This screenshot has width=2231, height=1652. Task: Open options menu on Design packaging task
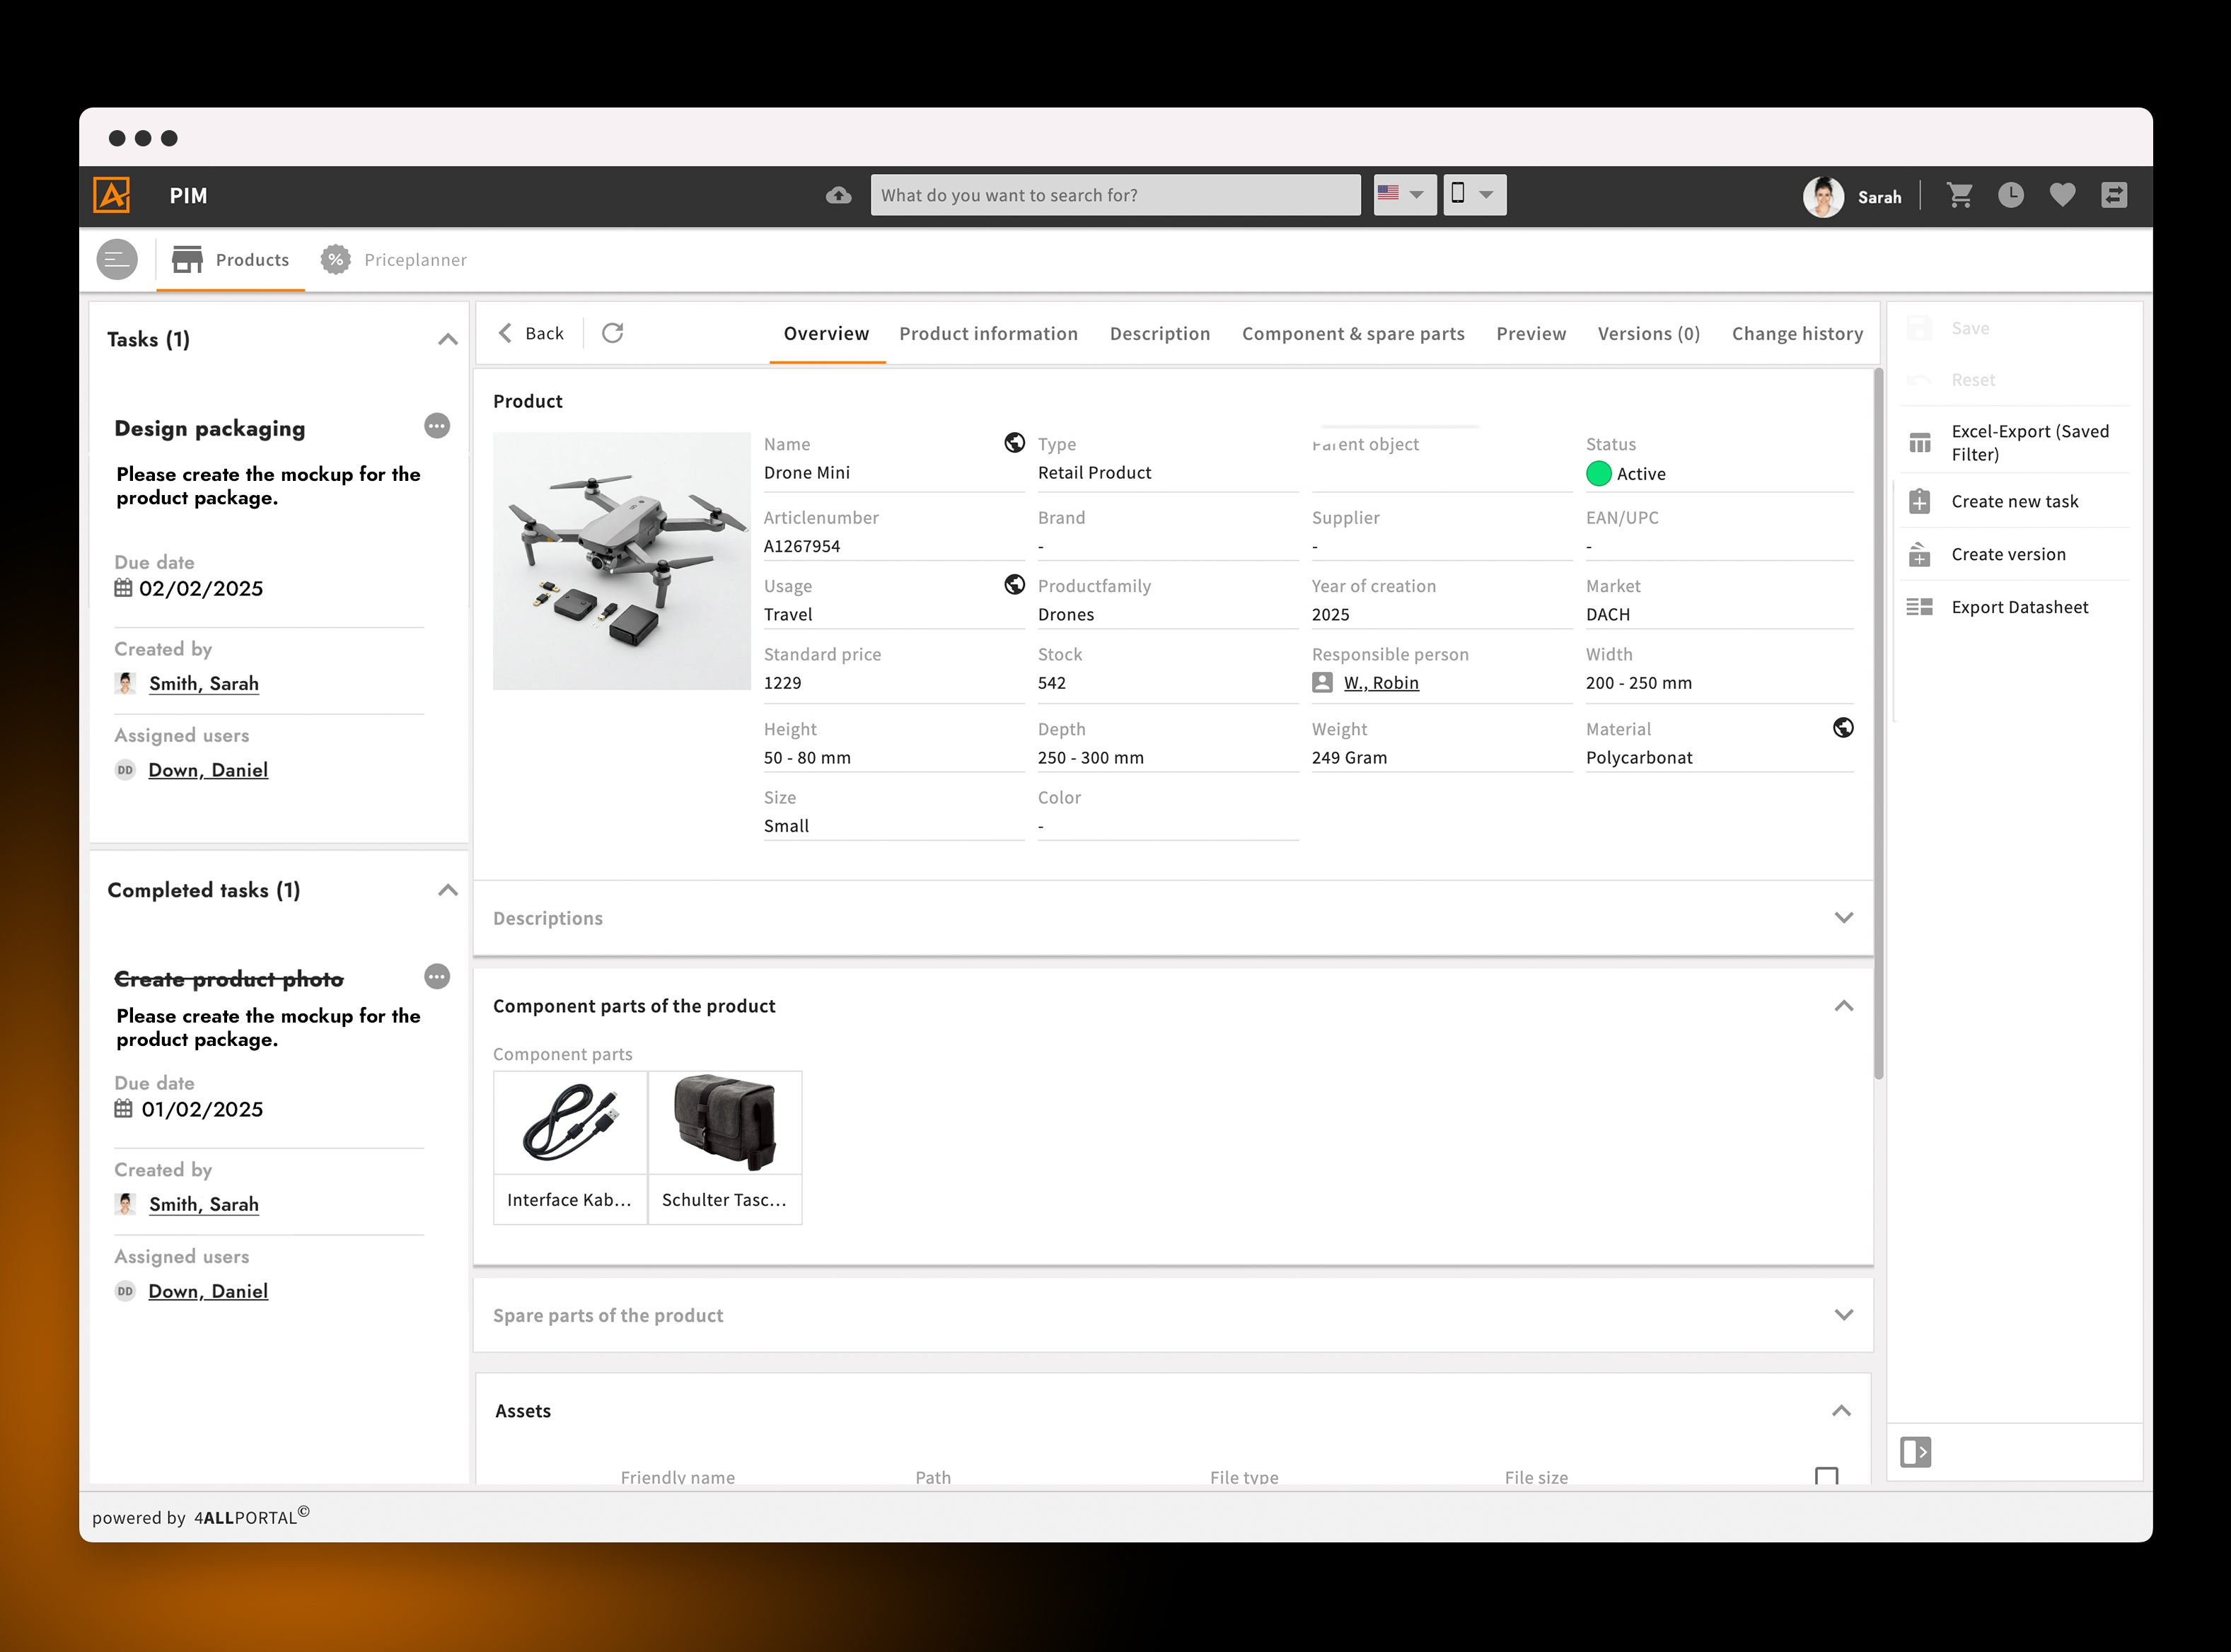pyautogui.click(x=437, y=426)
